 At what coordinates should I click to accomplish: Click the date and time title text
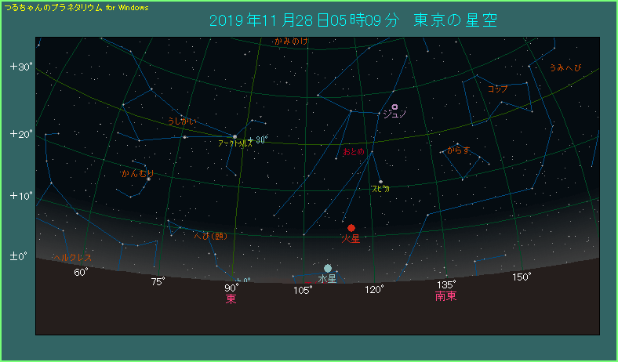[353, 20]
